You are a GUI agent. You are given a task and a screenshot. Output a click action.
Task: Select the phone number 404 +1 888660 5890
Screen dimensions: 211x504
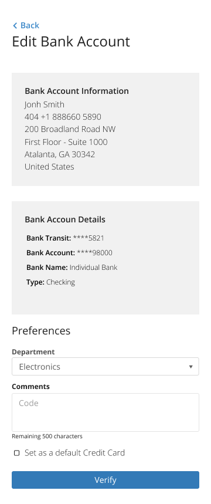(63, 117)
